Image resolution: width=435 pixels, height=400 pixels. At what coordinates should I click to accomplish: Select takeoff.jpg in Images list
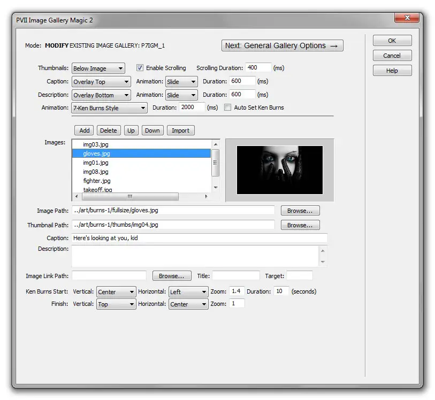coord(141,190)
